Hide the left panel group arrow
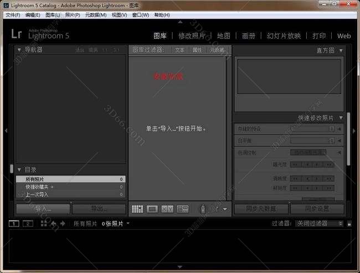The image size is (360, 273). coord(6,131)
